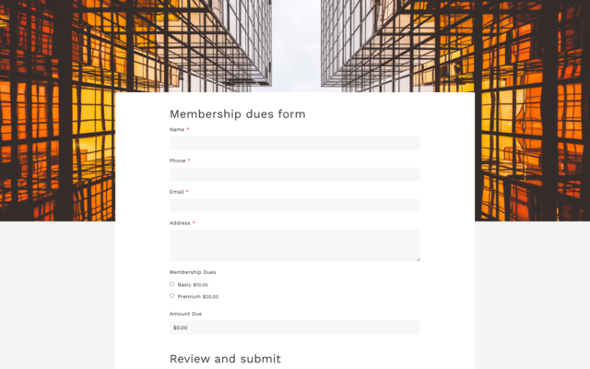Image resolution: width=590 pixels, height=369 pixels.
Task: Click the "Premium $20.00" option label text
Action: pyautogui.click(x=198, y=297)
